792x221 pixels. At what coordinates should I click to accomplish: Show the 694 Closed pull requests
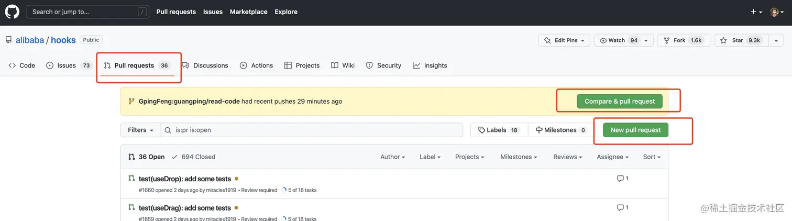click(x=193, y=157)
